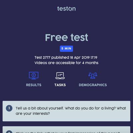This screenshot has width=133, height=133.
Task: Click the '18 Apr 2019 17:19' timestamp
Action: (x=83, y=58)
